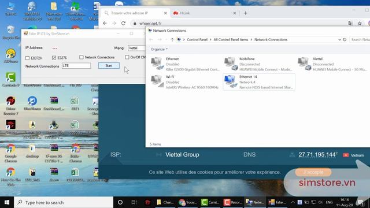The width and height of the screenshot is (370, 208).
Task: Select the Ethernet 14 adapter icon
Action: (231, 81)
